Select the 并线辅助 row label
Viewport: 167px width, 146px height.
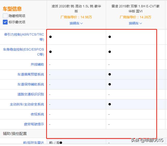point(37,64)
